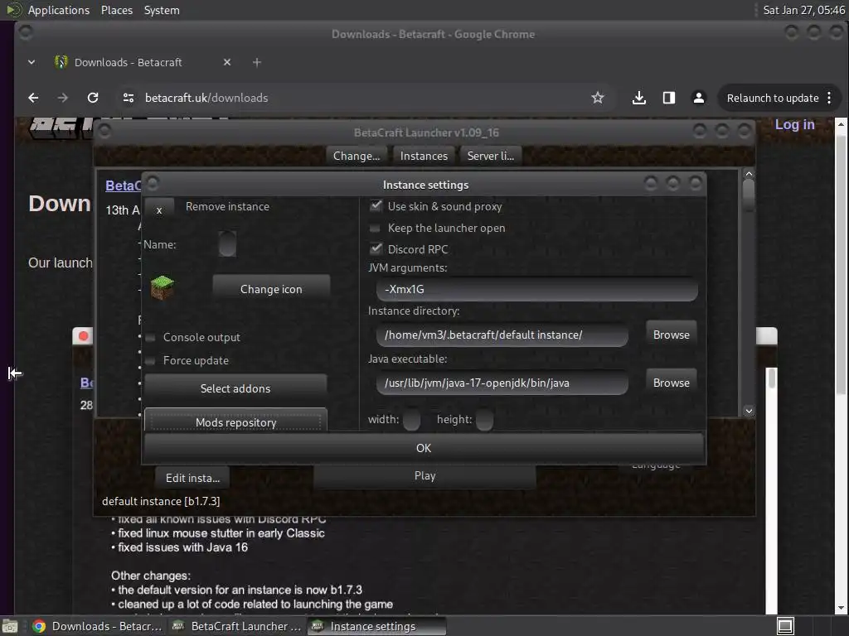Screen dimensions: 849x636
Task: Click the Chrome forward arrow
Action: pos(63,98)
